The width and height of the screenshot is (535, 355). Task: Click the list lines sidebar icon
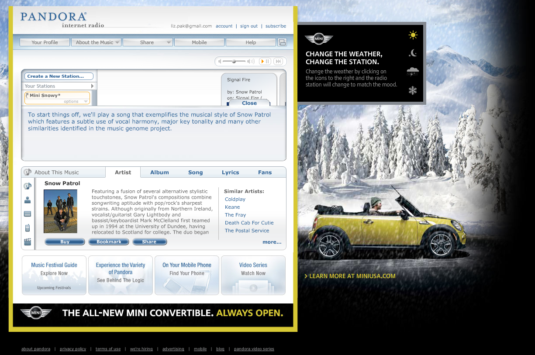click(28, 214)
